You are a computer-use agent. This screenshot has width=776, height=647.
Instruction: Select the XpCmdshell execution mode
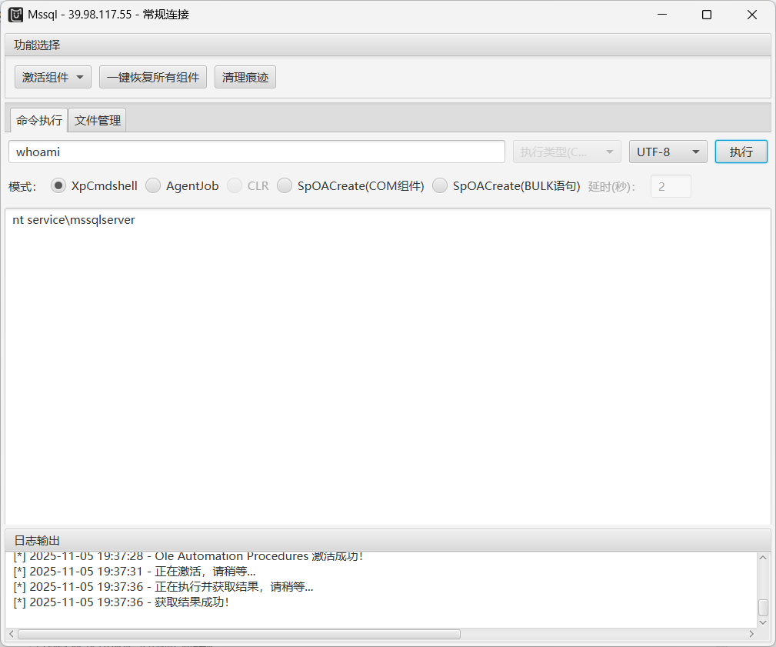58,185
